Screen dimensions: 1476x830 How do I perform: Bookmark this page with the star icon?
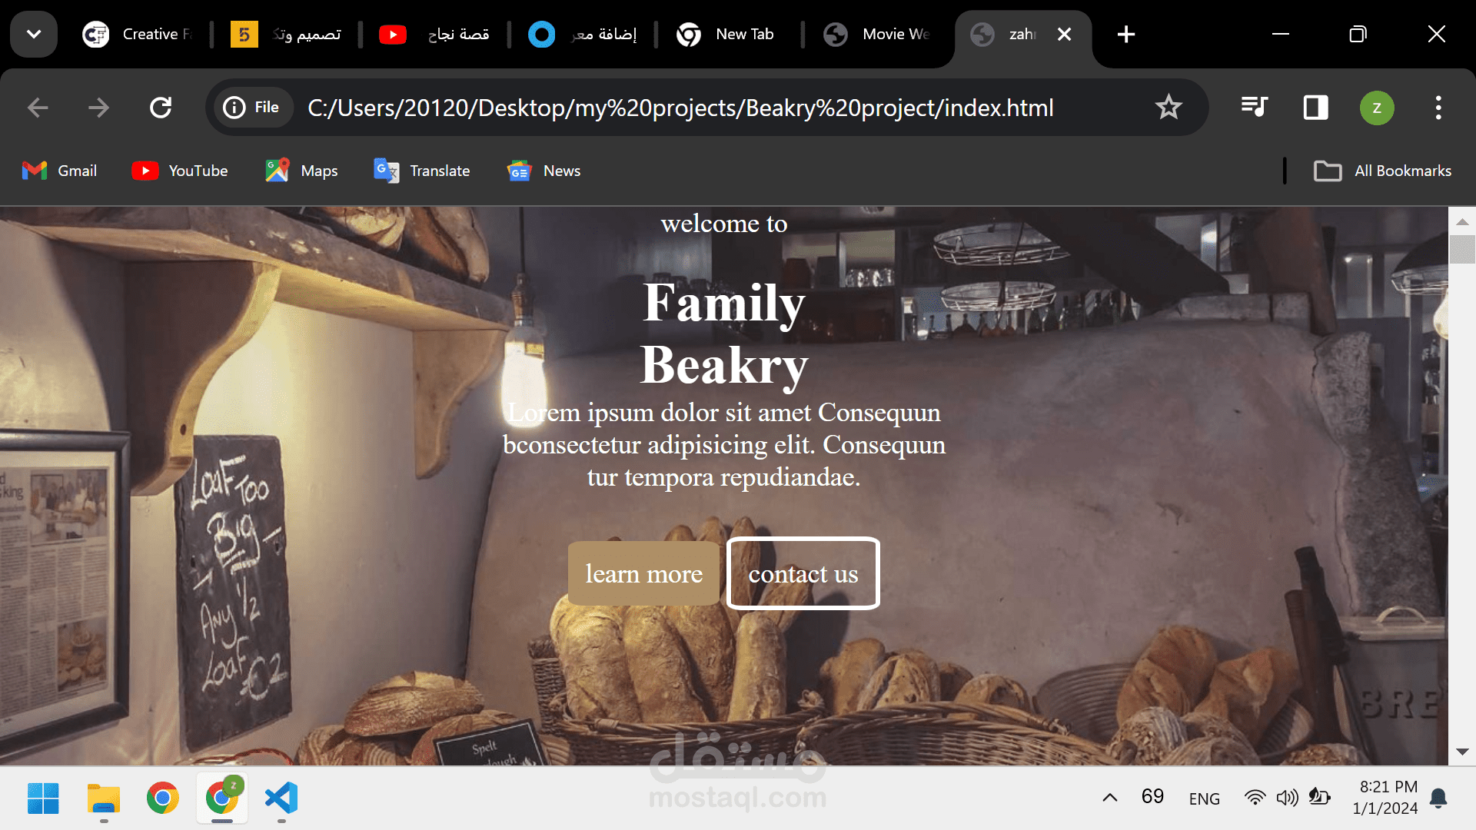pyautogui.click(x=1168, y=108)
